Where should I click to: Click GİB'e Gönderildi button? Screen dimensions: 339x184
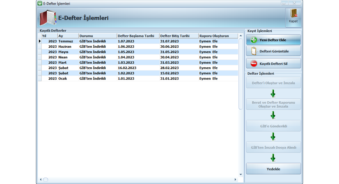pos(273,126)
